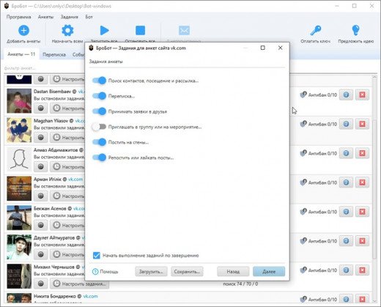
Task: Open vk.com link next to Арман Иrілік
Action: pyautogui.click(x=75, y=180)
